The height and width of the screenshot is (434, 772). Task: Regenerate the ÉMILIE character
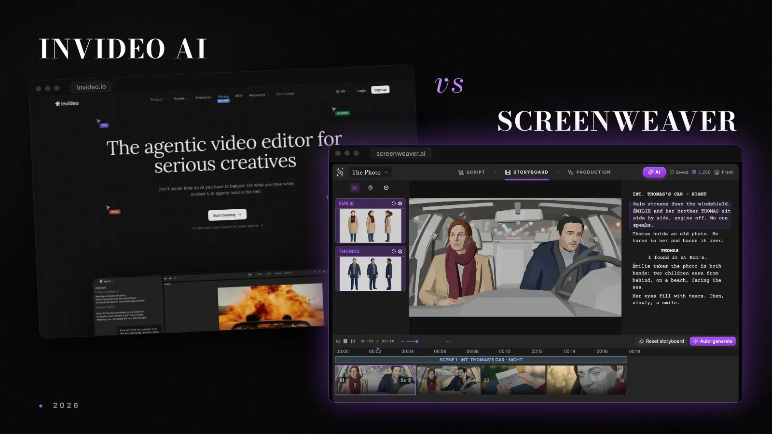[x=393, y=203]
